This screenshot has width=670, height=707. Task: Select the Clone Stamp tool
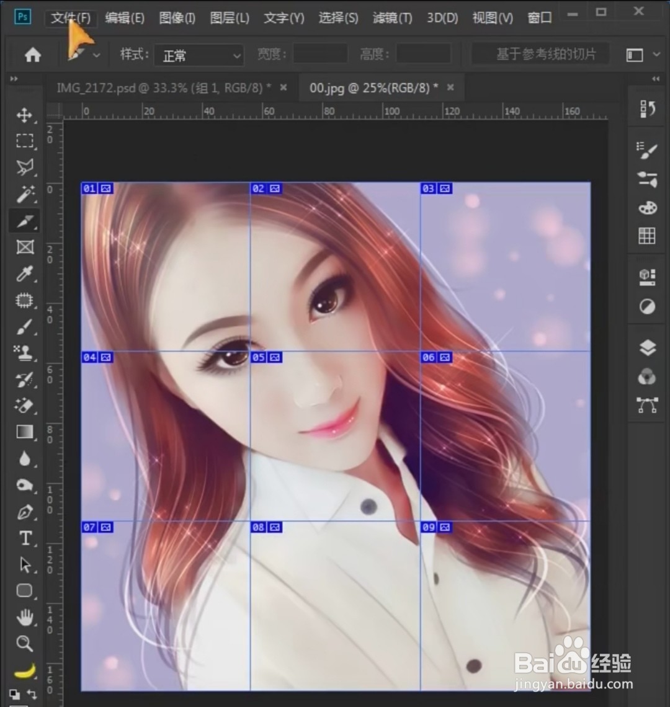click(24, 353)
